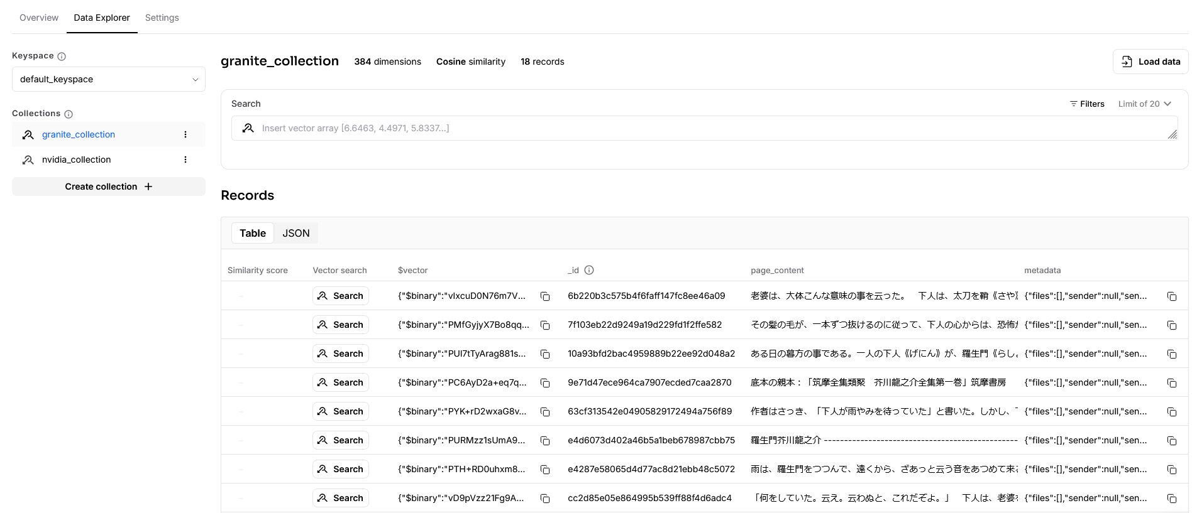Copy metadata in row 7f103eb22d9249a19d229fd1f2ffe582
The height and width of the screenshot is (513, 1192).
click(x=1172, y=325)
